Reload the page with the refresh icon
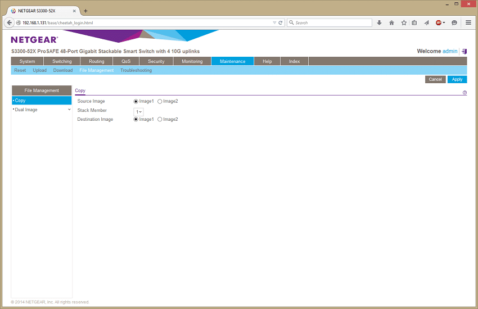 click(x=281, y=22)
